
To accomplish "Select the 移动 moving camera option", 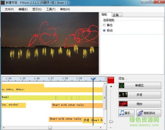I will 104,31.
